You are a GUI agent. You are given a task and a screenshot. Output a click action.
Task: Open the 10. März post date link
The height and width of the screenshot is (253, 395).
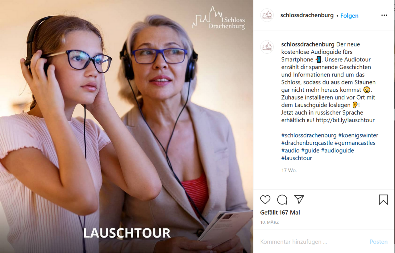click(x=269, y=222)
